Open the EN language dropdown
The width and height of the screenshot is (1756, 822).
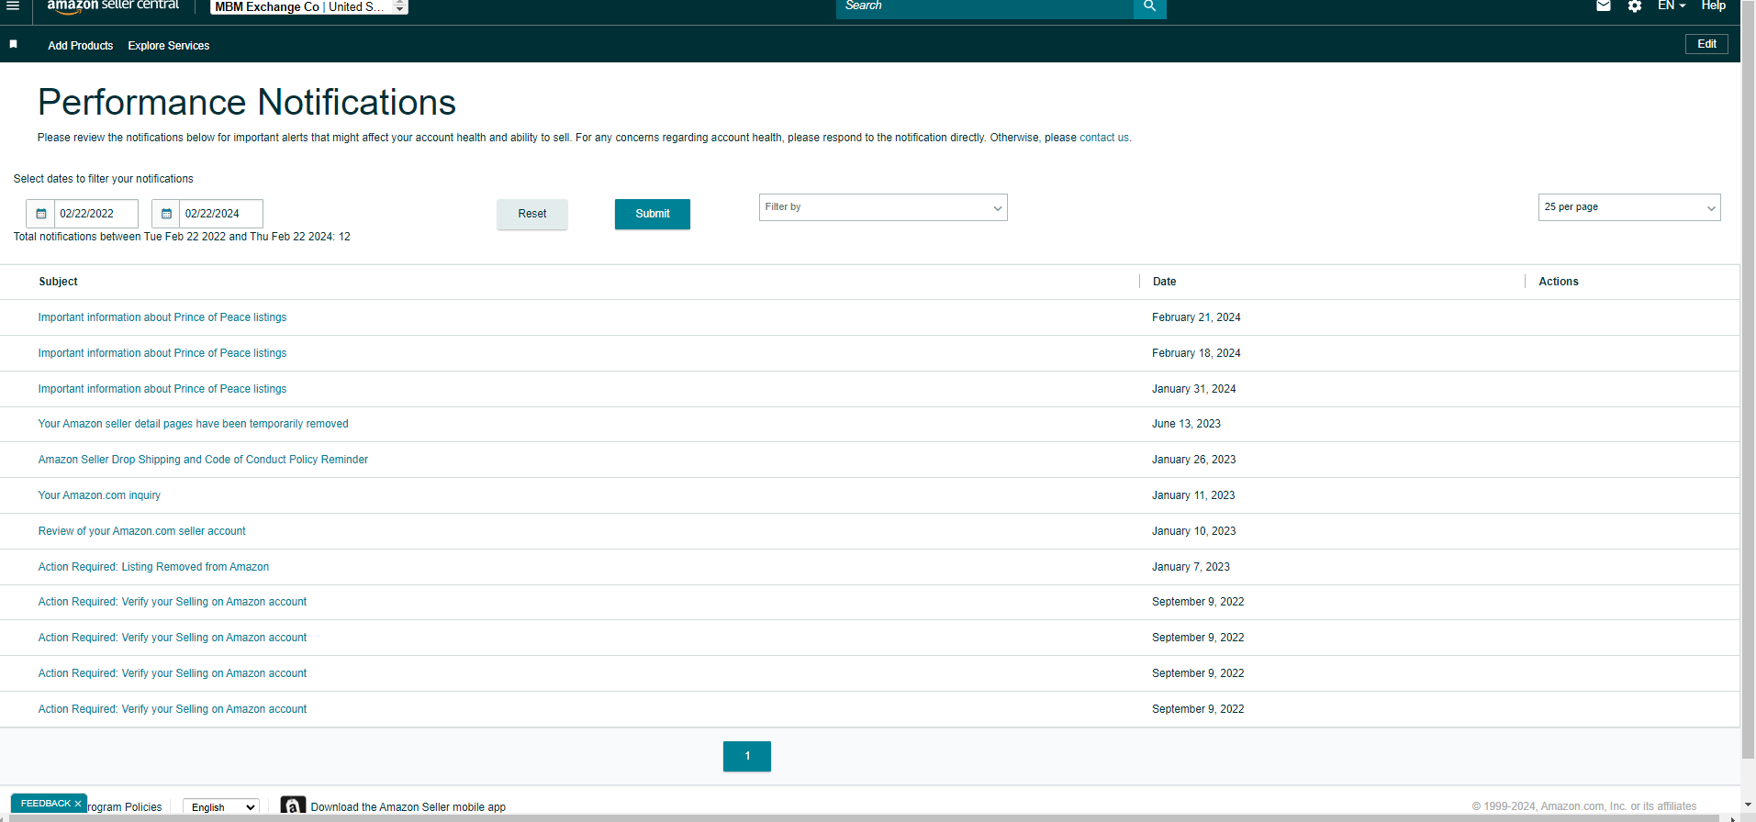click(x=1672, y=6)
